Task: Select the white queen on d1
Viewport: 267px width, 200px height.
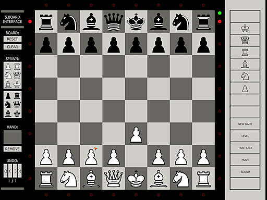Action: (114, 179)
